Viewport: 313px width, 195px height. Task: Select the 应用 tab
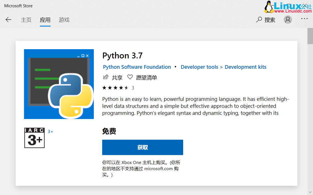point(45,20)
